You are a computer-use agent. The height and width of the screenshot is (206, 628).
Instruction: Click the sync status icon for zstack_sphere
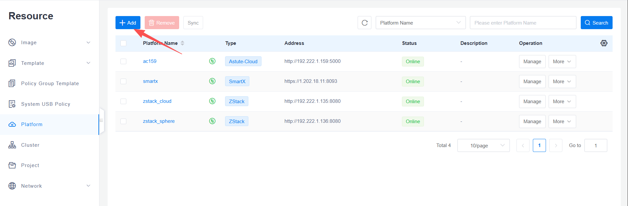pyautogui.click(x=212, y=121)
